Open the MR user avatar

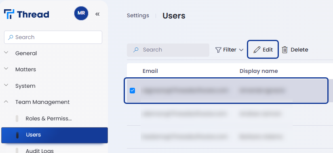click(81, 13)
